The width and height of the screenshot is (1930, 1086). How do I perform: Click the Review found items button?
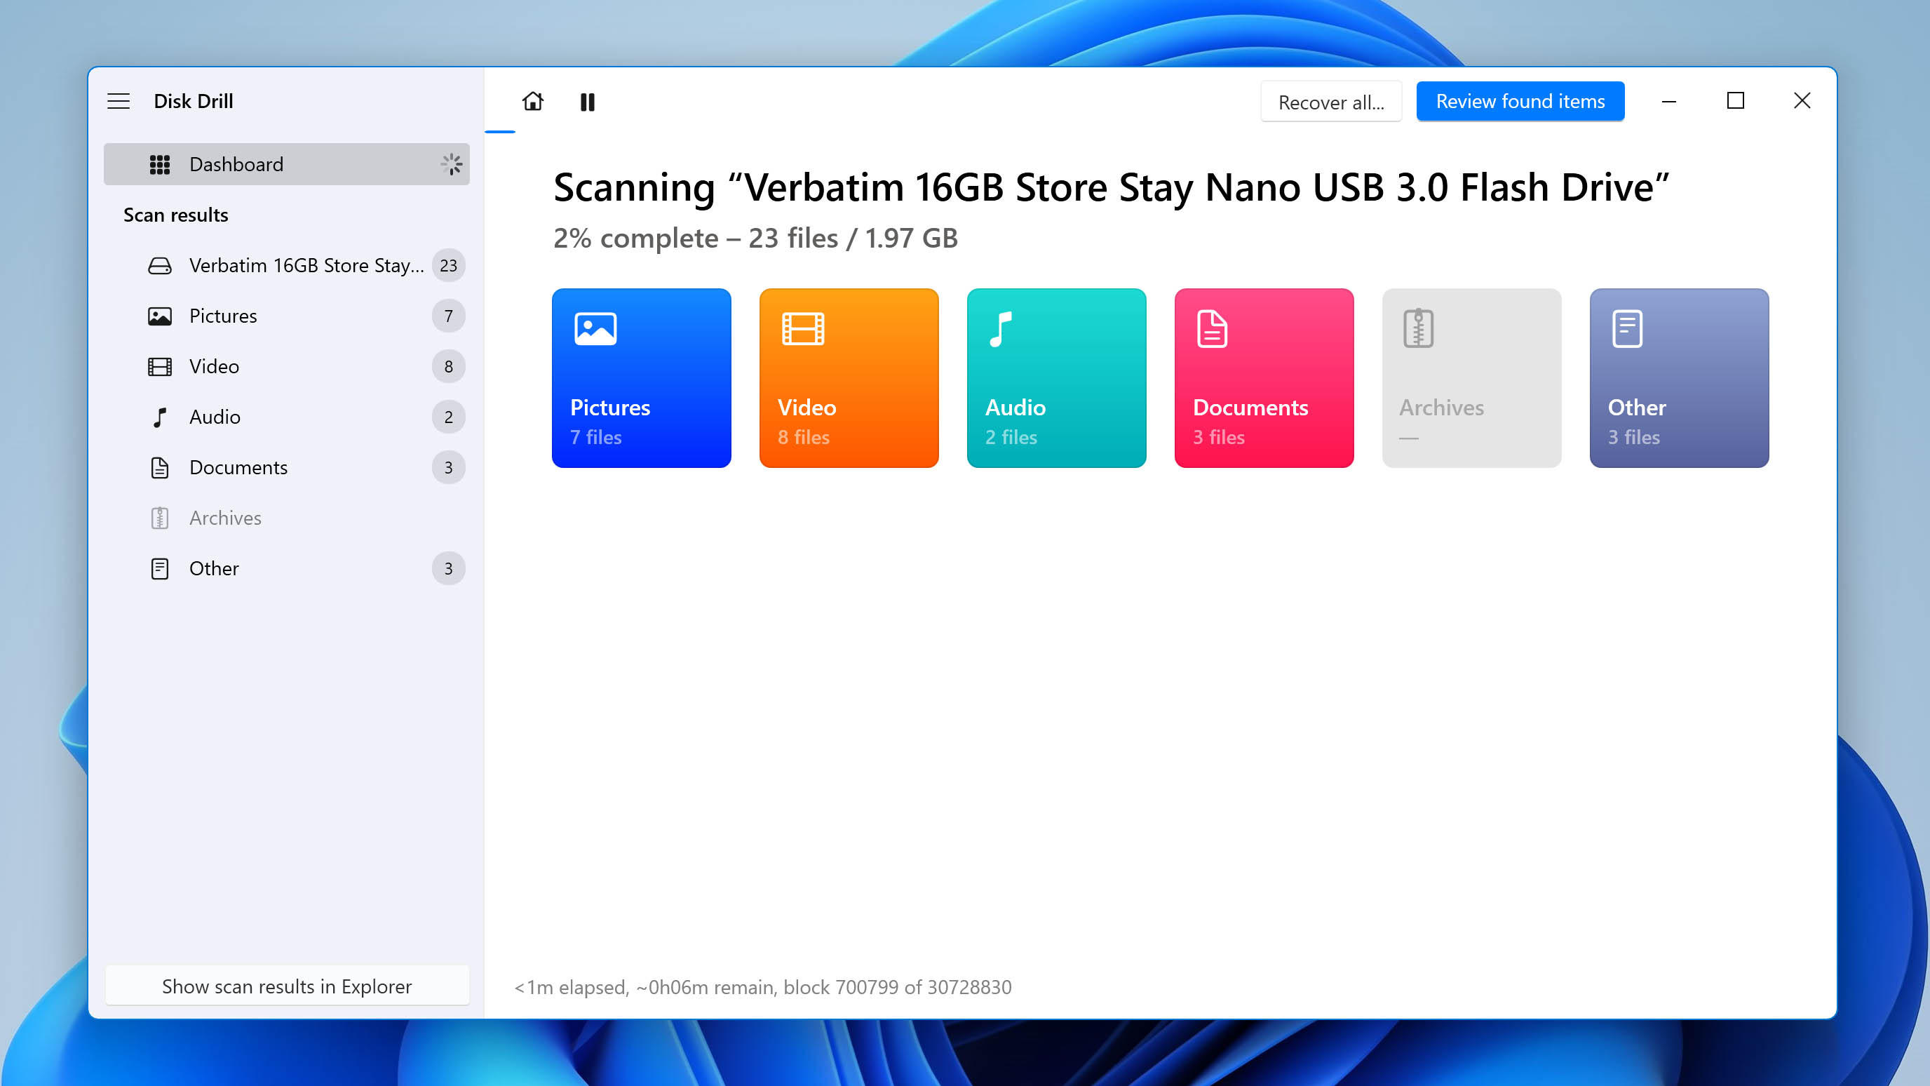pyautogui.click(x=1520, y=101)
